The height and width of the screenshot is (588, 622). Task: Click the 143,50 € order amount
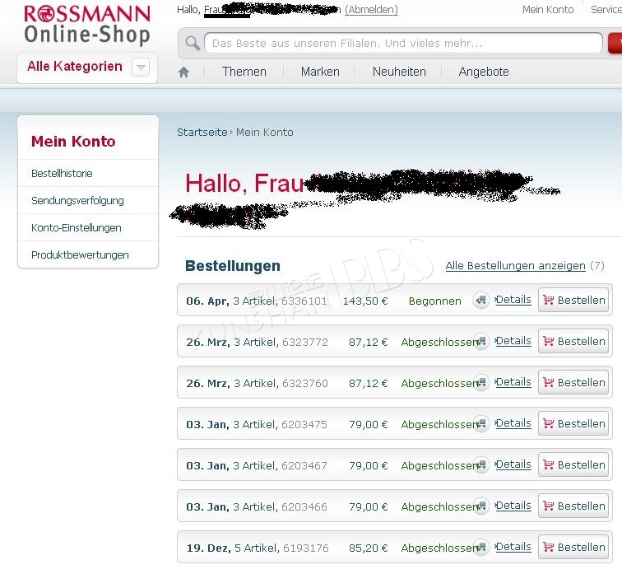(365, 301)
